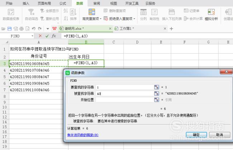
Task: Click 插入下拉列表 insert dropdown list
Action: [x=172, y=14]
